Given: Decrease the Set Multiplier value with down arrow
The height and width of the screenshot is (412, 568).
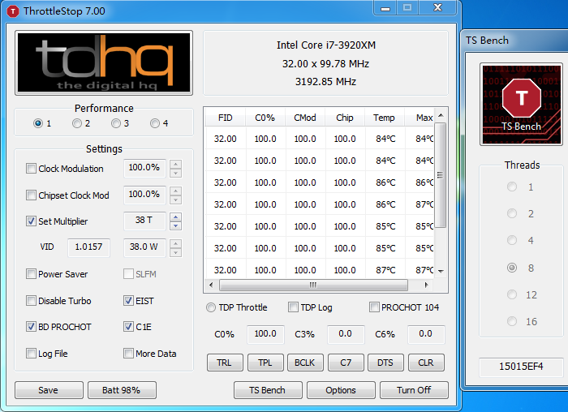Looking at the screenshot, I should (176, 226).
